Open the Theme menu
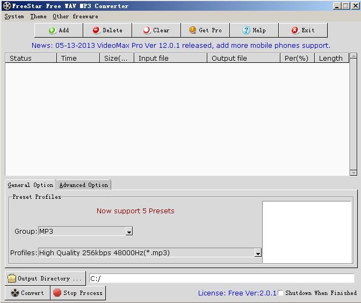 pyautogui.click(x=39, y=16)
